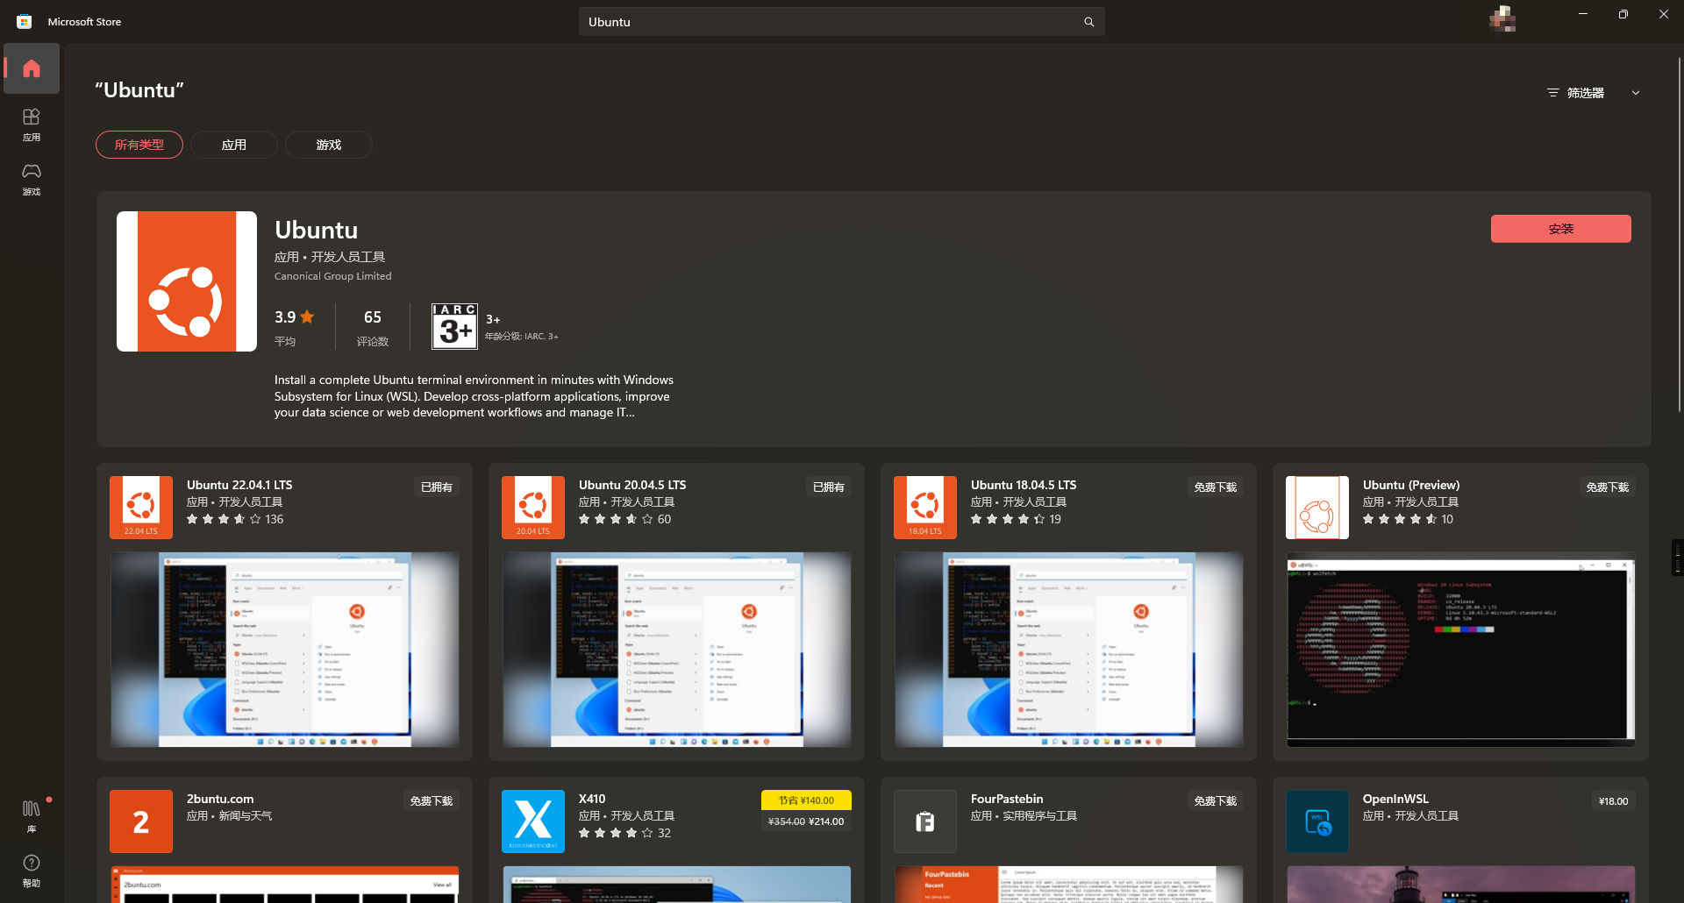Click the Ubuntu (Preview) app icon
This screenshot has width=1684, height=903.
pos(1317,508)
